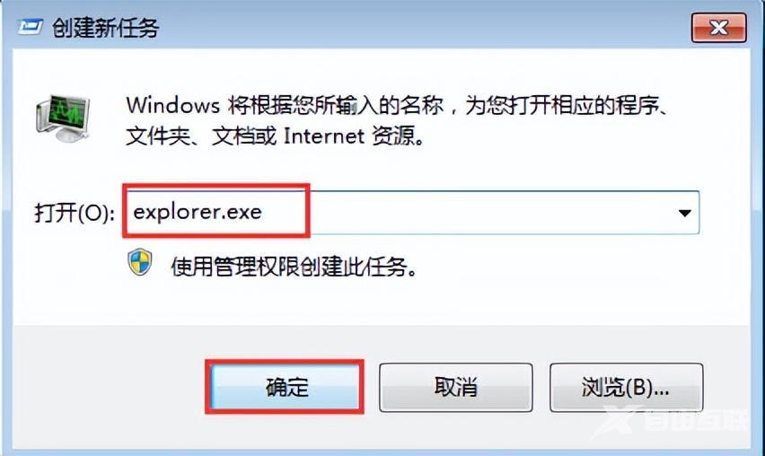Click the 使用管理权限创建此任务 text
This screenshot has width=765, height=456.
tap(295, 267)
